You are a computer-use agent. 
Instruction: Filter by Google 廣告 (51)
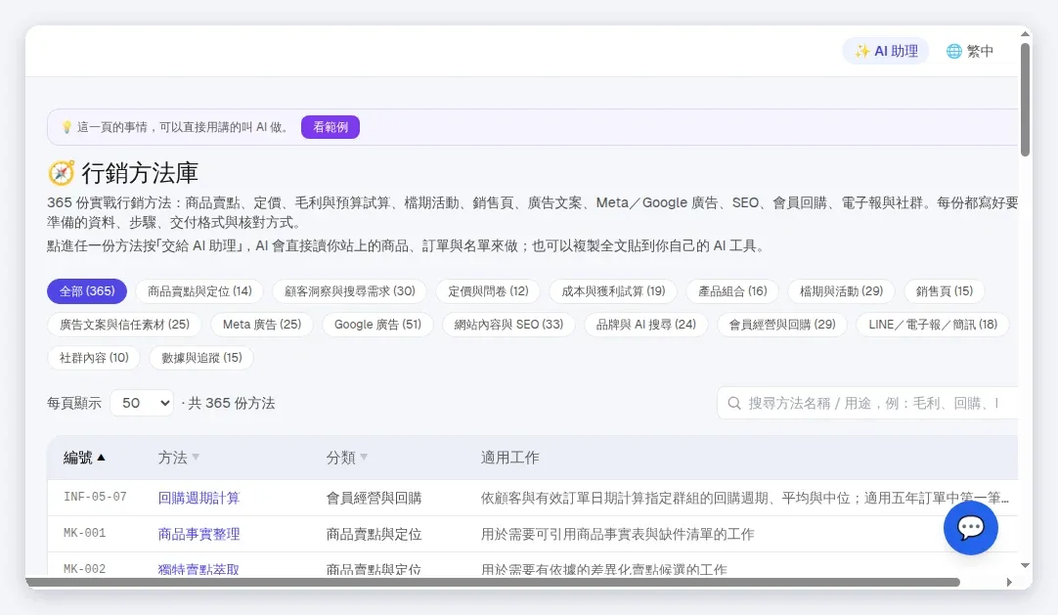coord(377,325)
